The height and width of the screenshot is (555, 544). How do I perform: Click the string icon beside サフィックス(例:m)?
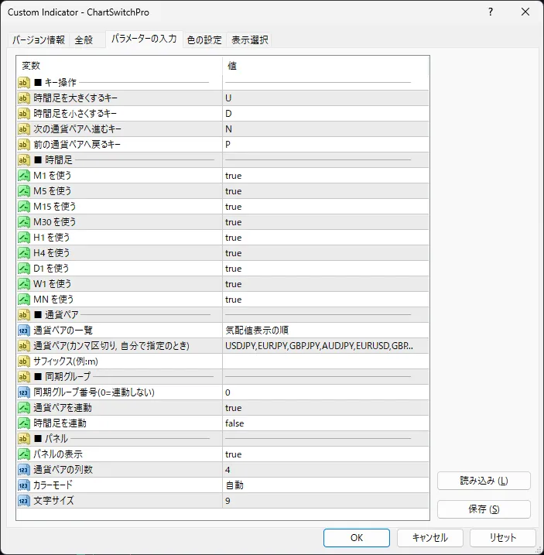click(24, 361)
